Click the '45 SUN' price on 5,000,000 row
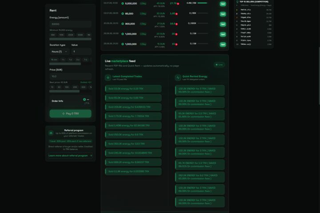Screen dimensions: 320x213 tap(160, 4)
